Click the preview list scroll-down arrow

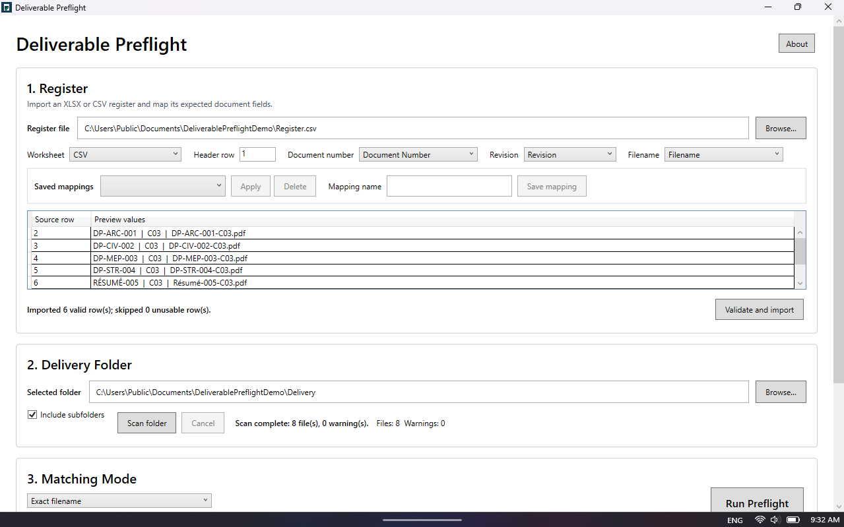(x=800, y=283)
